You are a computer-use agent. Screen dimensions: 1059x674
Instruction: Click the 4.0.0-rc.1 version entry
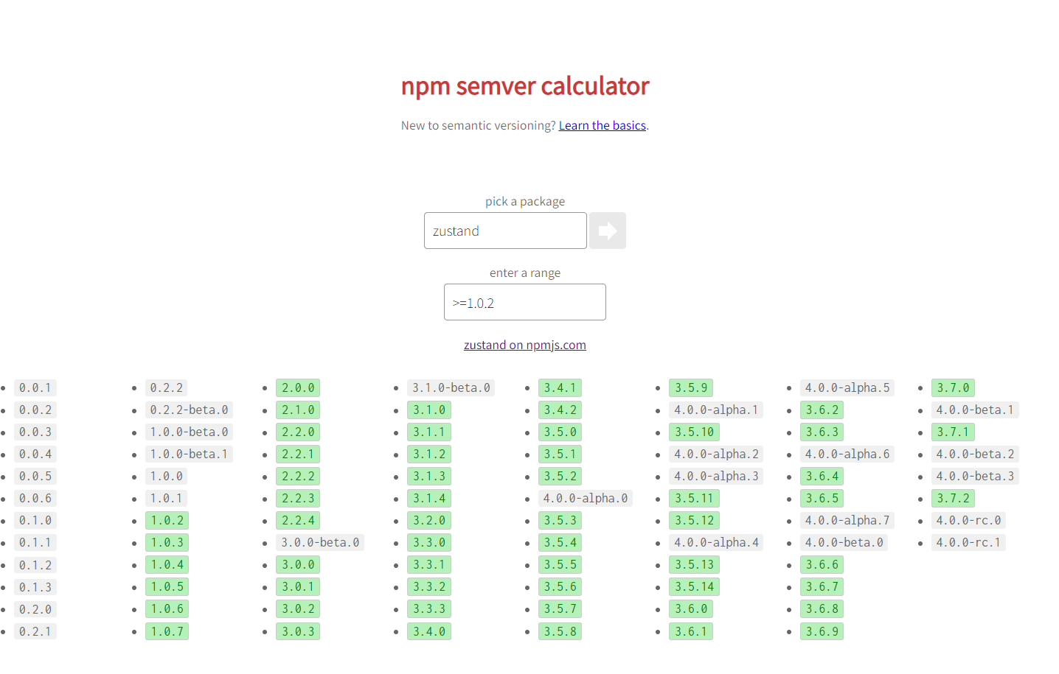tap(968, 542)
